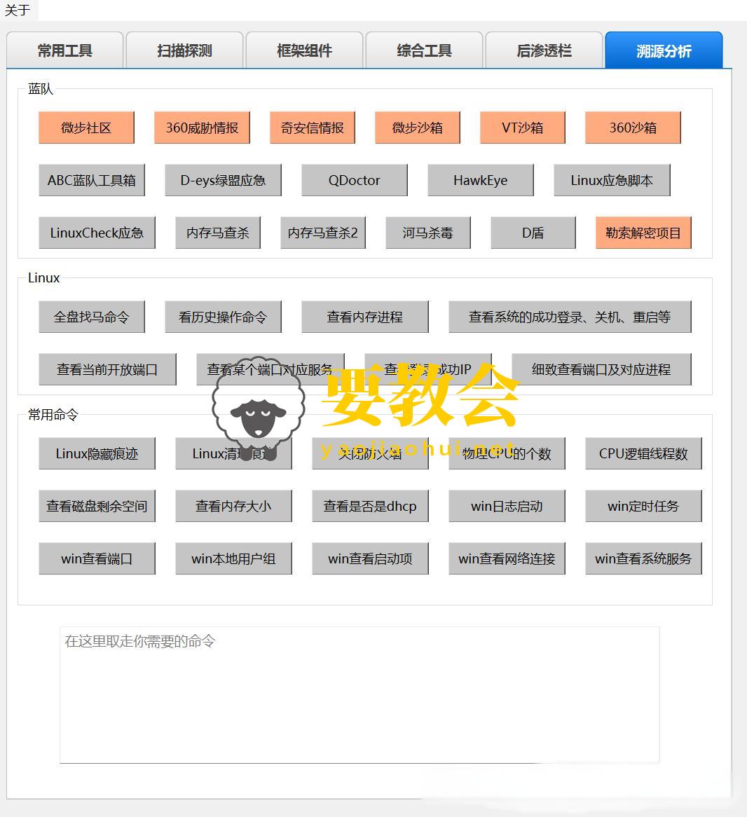Open 微步社区 link button
The image size is (747, 817).
[86, 128]
